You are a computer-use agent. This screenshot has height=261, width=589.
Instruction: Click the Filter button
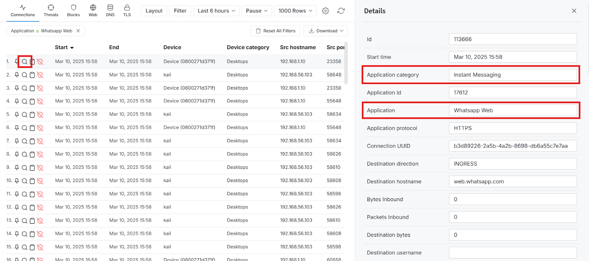(x=180, y=11)
